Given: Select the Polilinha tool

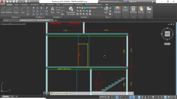Looking at the screenshot, I should pos(9,10).
